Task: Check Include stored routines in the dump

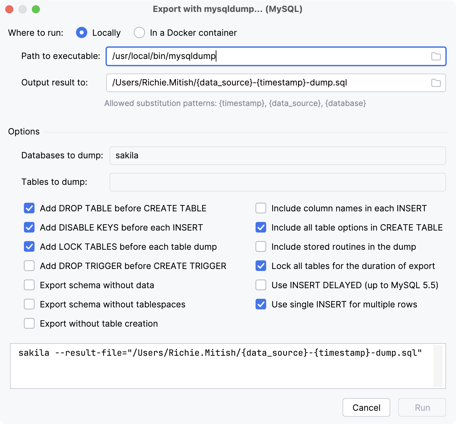Action: coord(261,246)
